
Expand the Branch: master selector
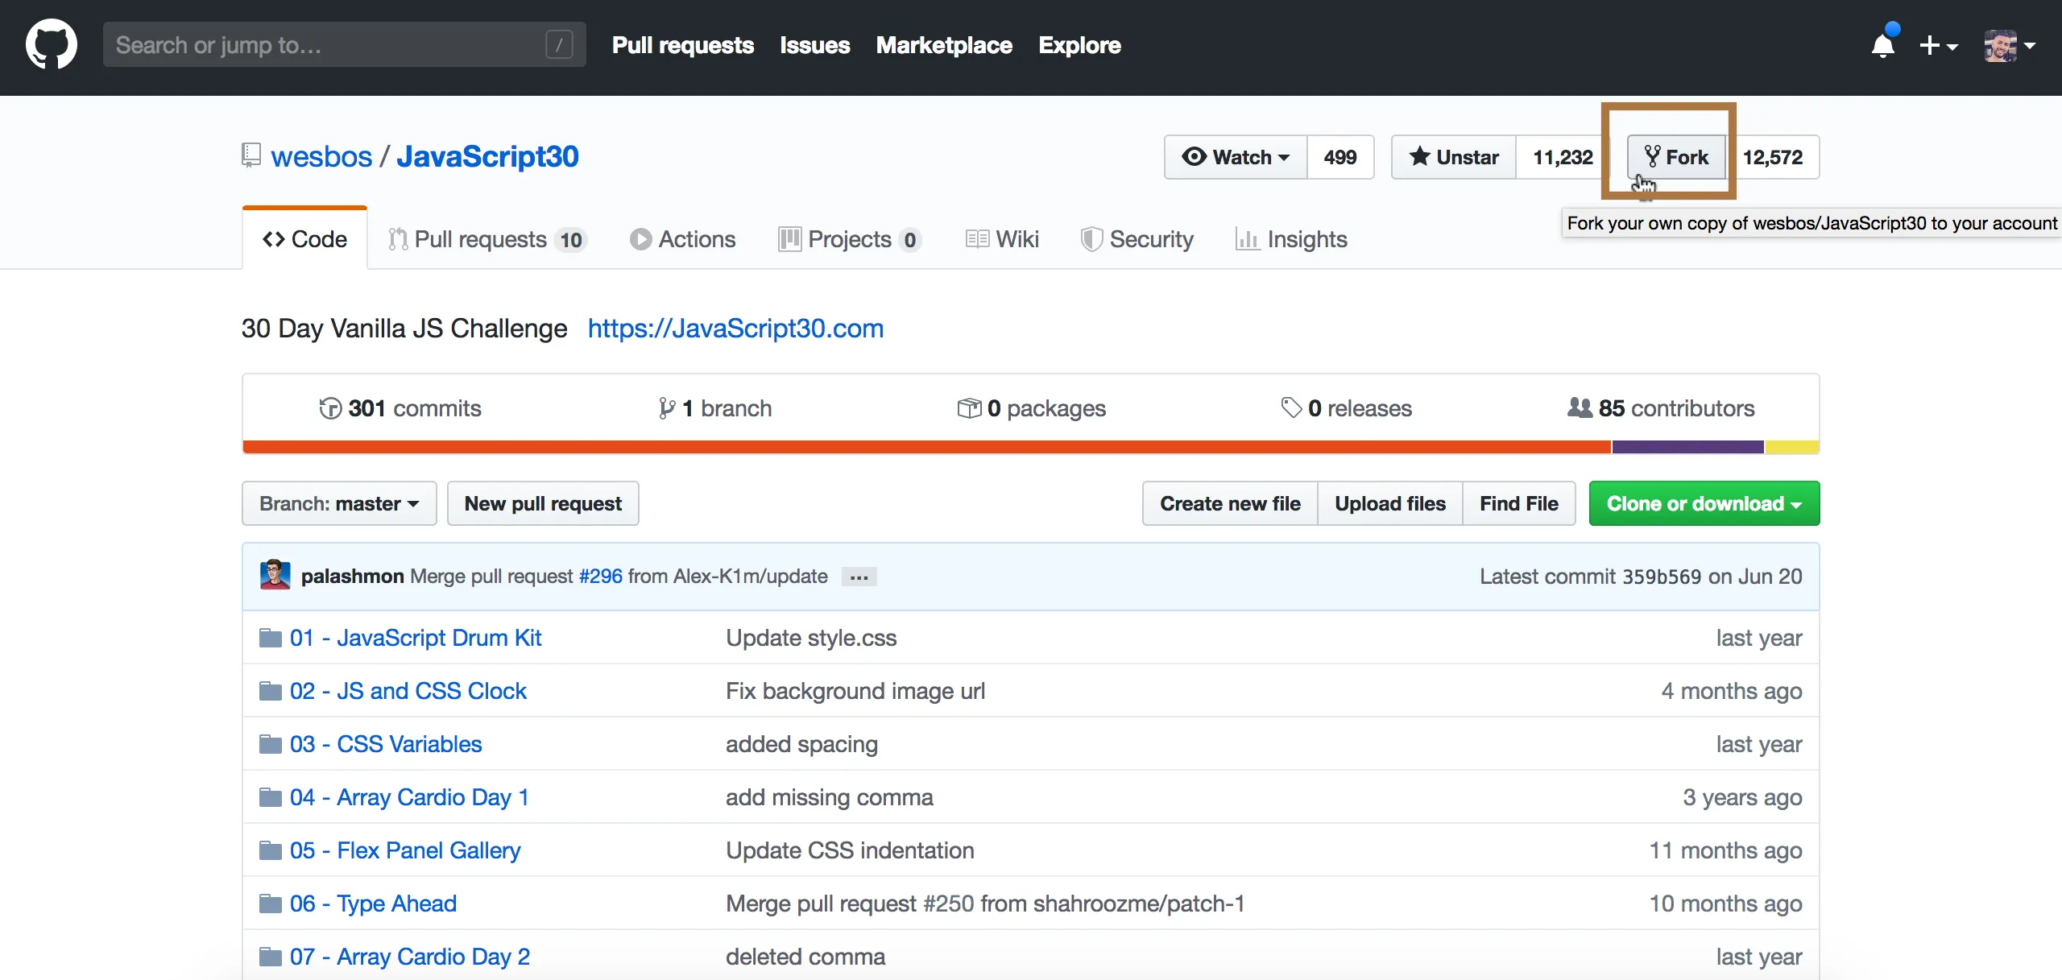point(339,503)
